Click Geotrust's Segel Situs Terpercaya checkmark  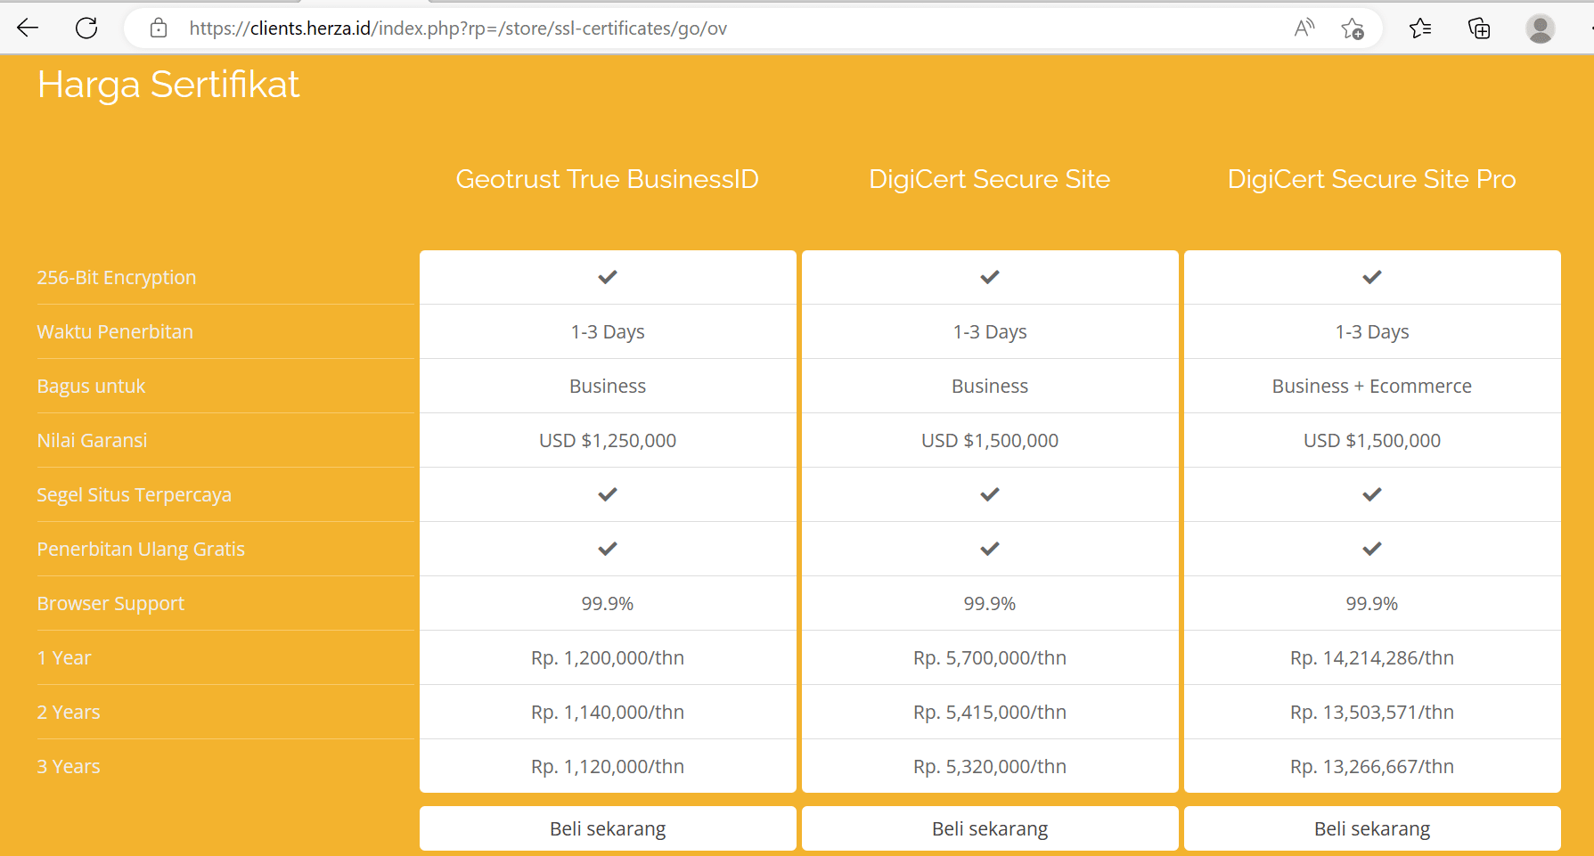point(608,494)
